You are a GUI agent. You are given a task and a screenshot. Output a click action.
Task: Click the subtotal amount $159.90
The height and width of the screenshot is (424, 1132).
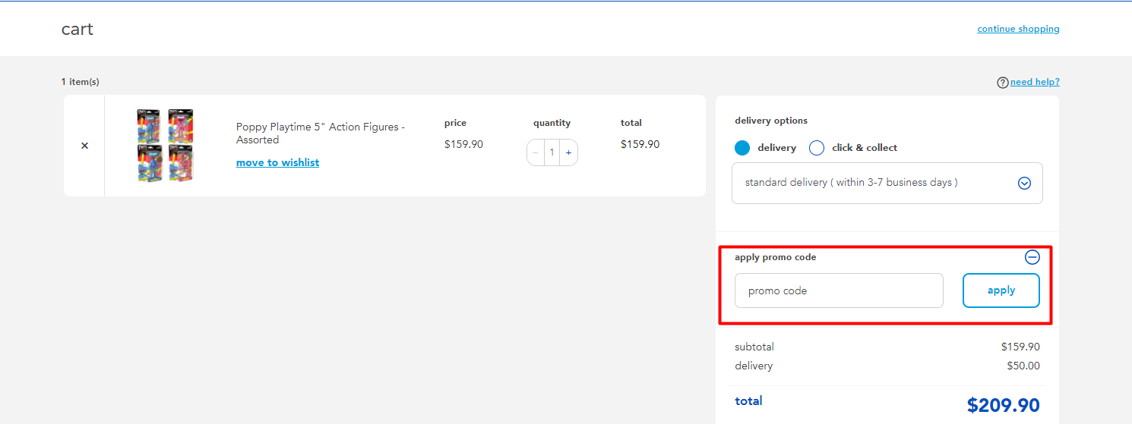pos(1020,347)
